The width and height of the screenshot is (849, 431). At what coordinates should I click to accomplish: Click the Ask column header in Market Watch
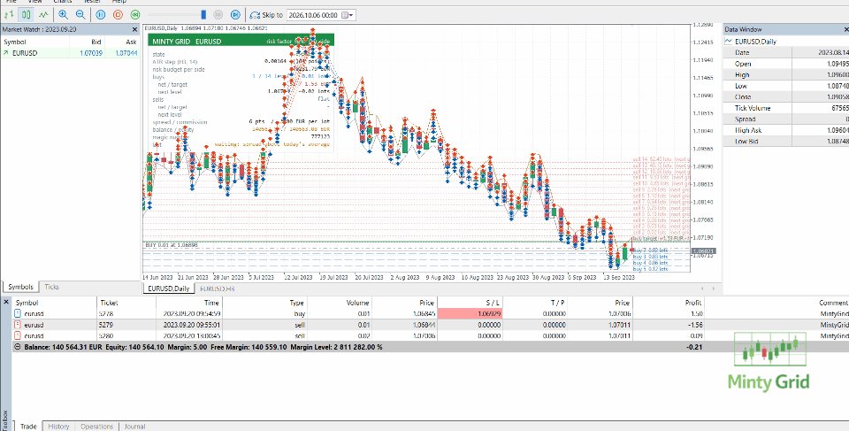pyautogui.click(x=131, y=42)
